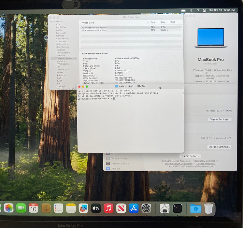The height and width of the screenshot is (228, 243).
Task: Click MacBook Pro laptop image in About window
Action: click(211, 38)
